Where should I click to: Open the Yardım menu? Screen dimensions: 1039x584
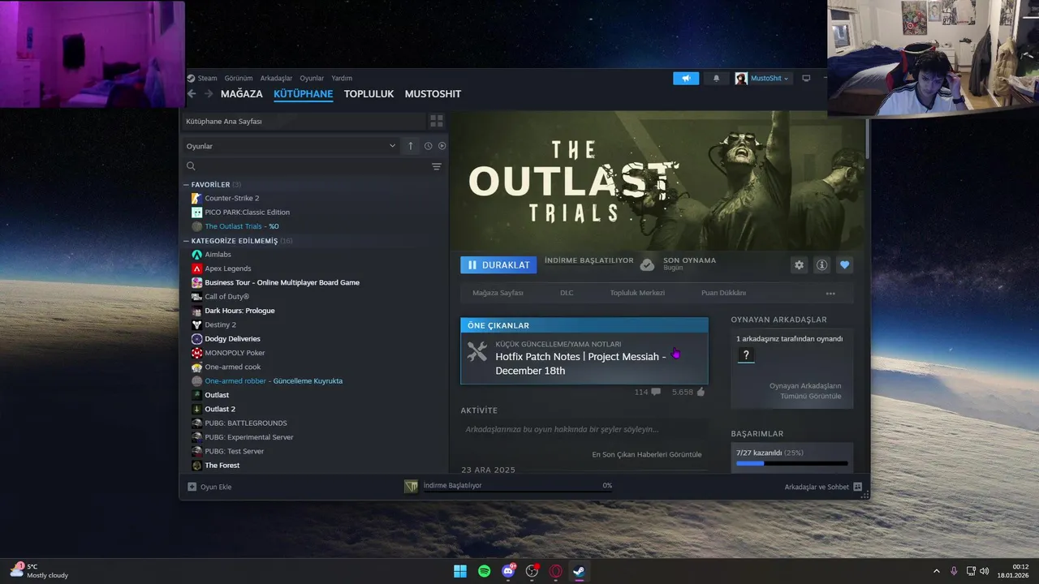(x=342, y=79)
